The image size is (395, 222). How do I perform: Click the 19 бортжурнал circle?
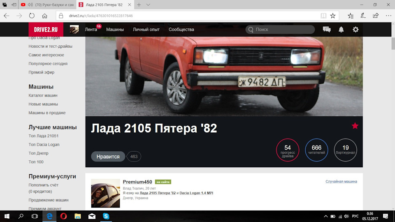(345, 150)
